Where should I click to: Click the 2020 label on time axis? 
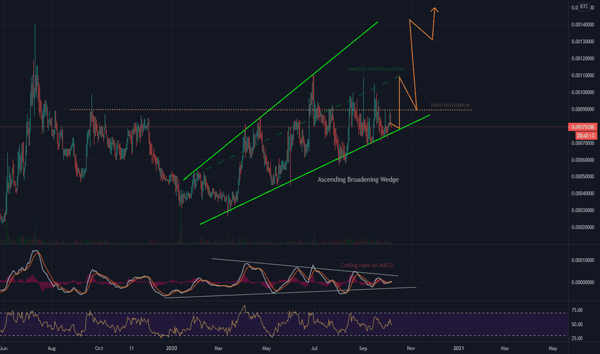[x=171, y=348]
